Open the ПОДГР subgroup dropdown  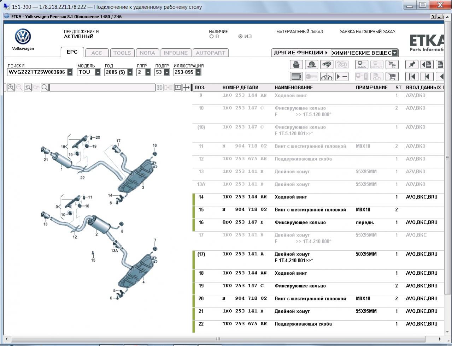pyautogui.click(x=166, y=72)
